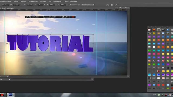Click the top-right transform handle
This screenshot has height=97, width=173.
point(93,34)
